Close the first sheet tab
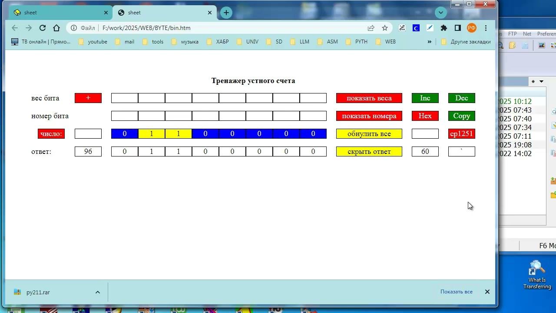Viewport: 556px width, 313px height. click(x=106, y=13)
